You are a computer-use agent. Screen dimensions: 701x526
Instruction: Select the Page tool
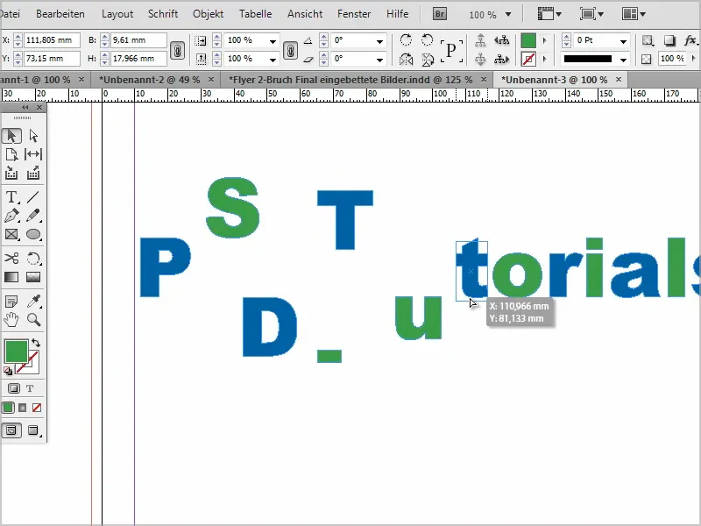coord(11,154)
